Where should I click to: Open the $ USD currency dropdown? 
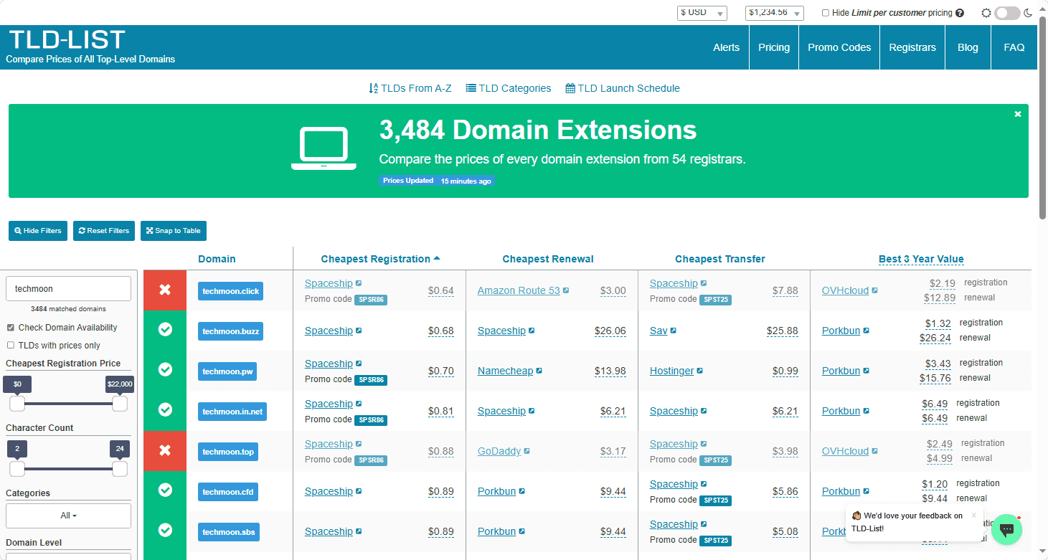click(702, 13)
